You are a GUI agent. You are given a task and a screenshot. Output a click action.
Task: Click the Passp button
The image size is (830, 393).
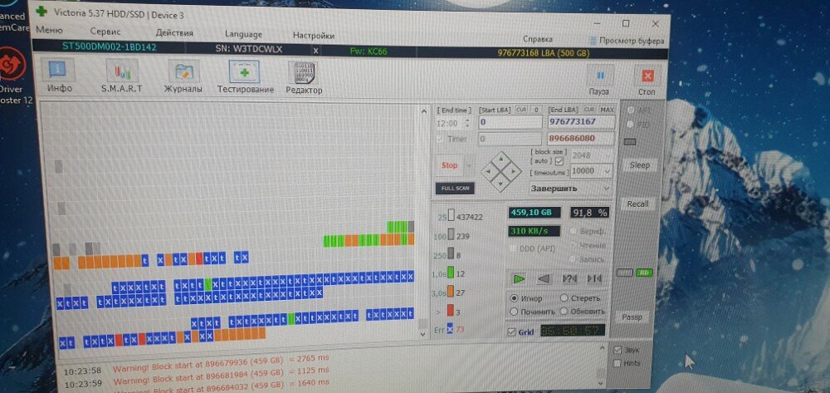632,317
